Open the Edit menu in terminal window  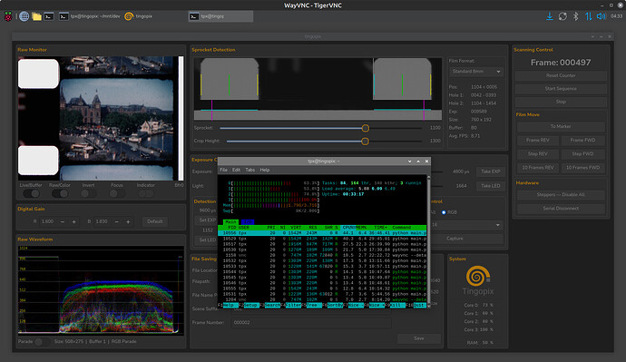(x=237, y=170)
